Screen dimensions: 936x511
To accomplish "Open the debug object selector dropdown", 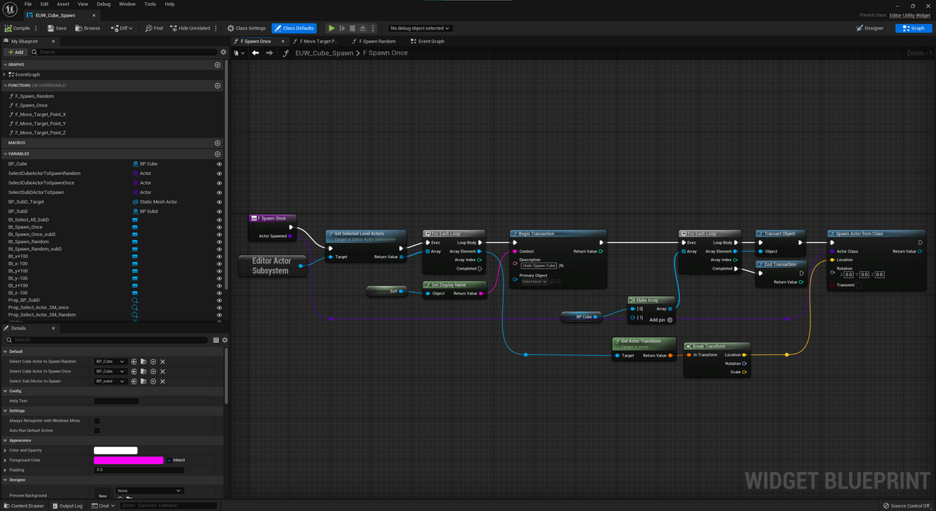I will click(x=420, y=28).
